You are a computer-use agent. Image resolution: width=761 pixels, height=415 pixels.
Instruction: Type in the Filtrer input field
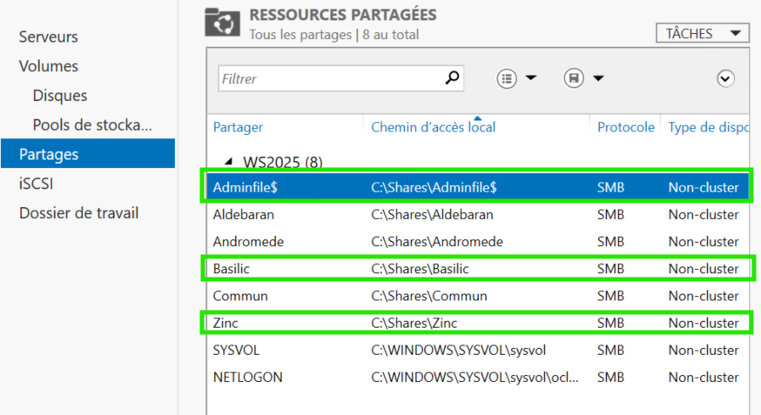329,78
